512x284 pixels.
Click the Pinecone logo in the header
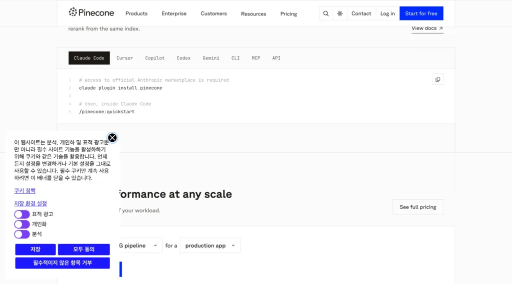(x=91, y=12)
